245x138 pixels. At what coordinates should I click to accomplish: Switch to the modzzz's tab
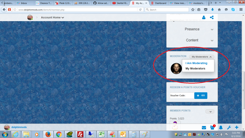pyautogui.click(x=197, y=3)
